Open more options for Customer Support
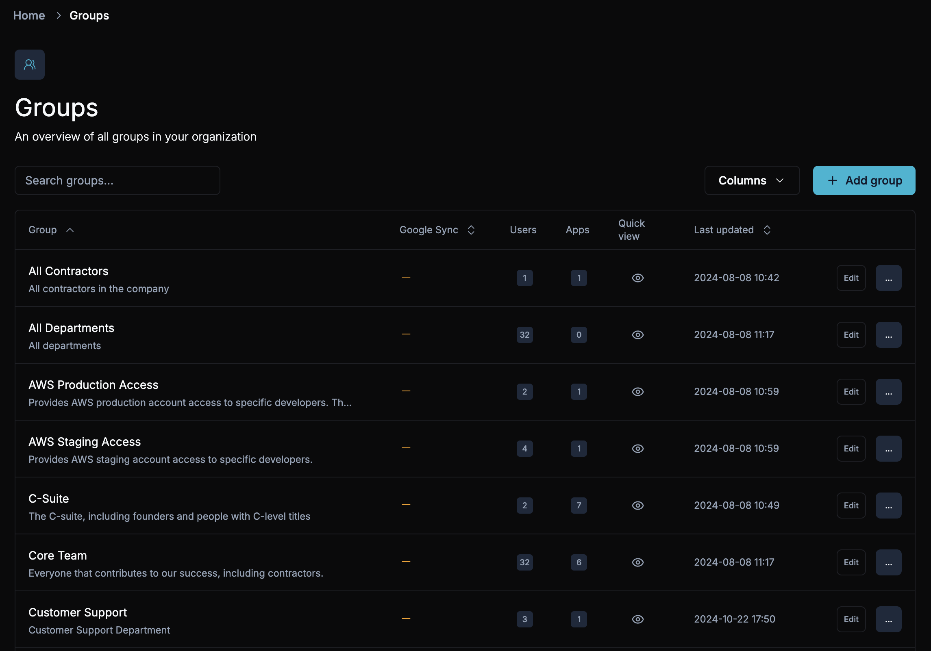Screen dimensions: 931x651 888,619
